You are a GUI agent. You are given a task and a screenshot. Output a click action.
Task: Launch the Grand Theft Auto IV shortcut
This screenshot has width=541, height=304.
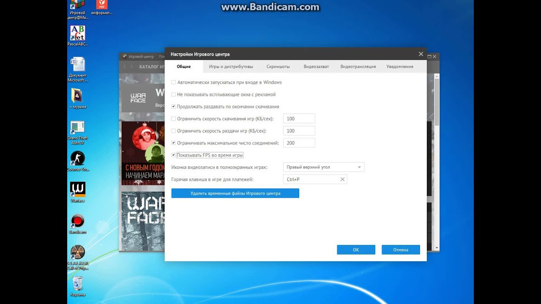point(78,133)
